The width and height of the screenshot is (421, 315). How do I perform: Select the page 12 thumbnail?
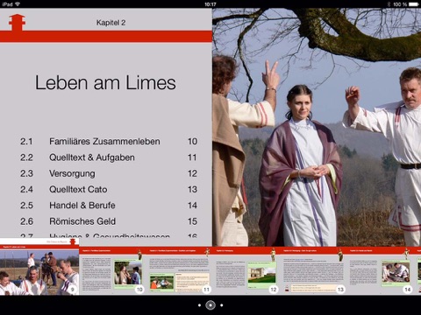point(246,271)
